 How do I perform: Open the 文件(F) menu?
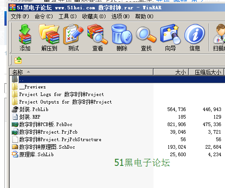pos(20,16)
